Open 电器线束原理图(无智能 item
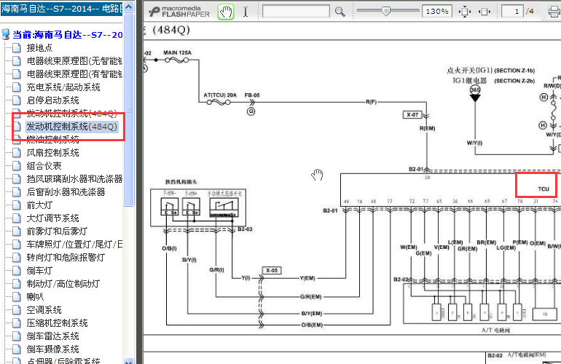Screen dimensions: 561x364 click(x=74, y=61)
